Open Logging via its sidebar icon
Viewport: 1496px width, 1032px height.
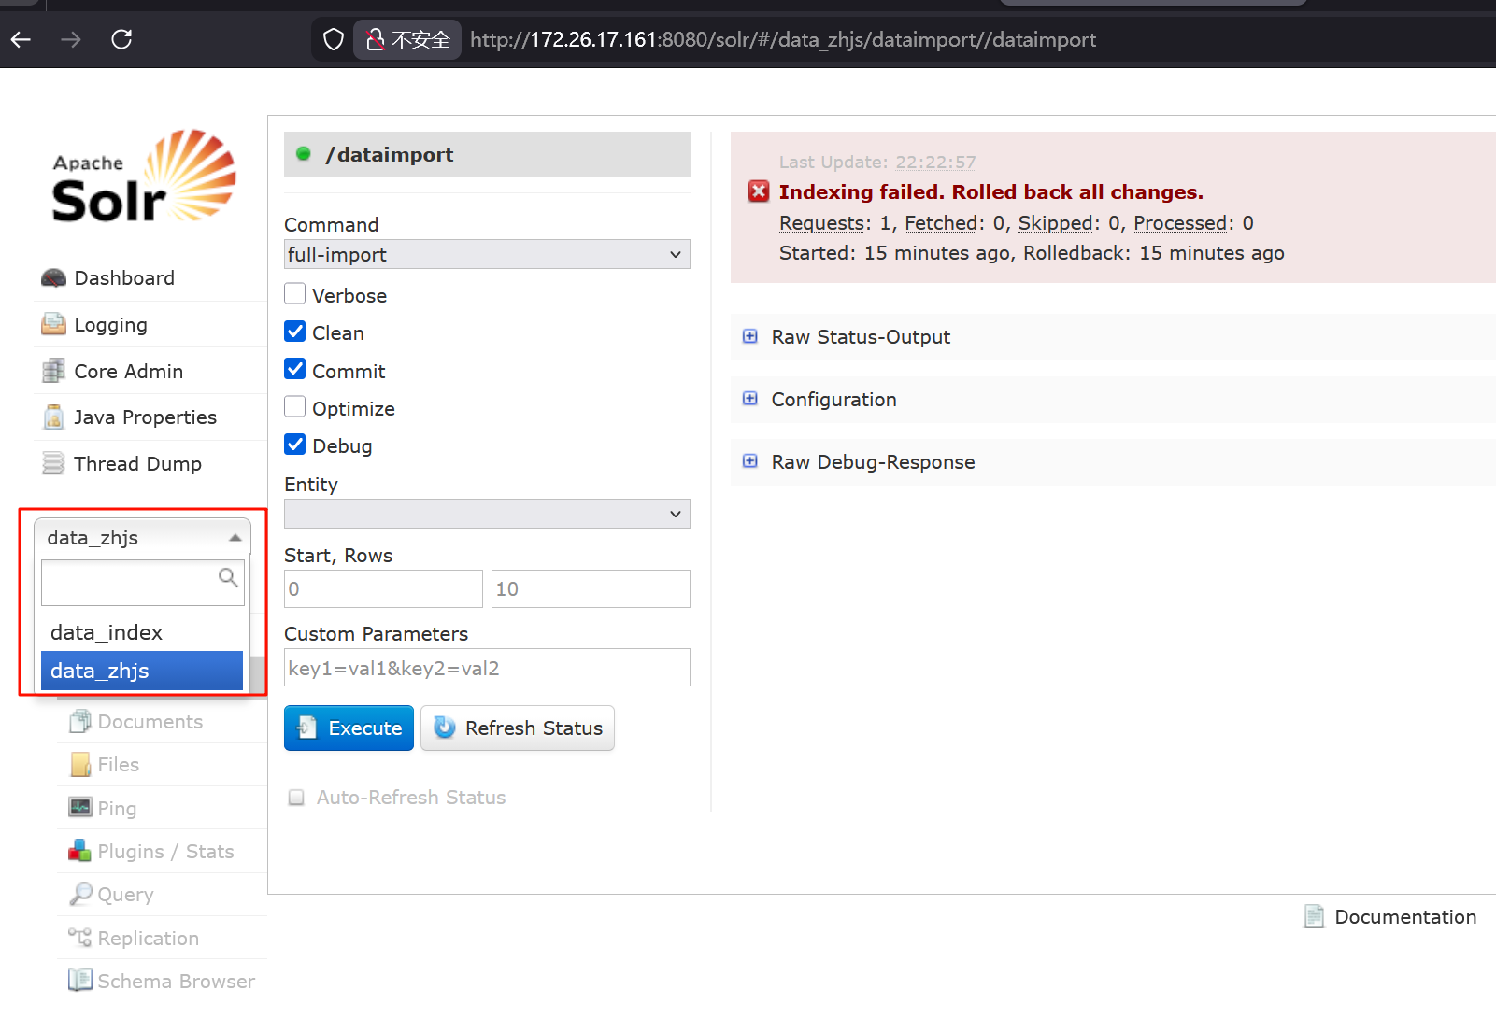(x=53, y=324)
